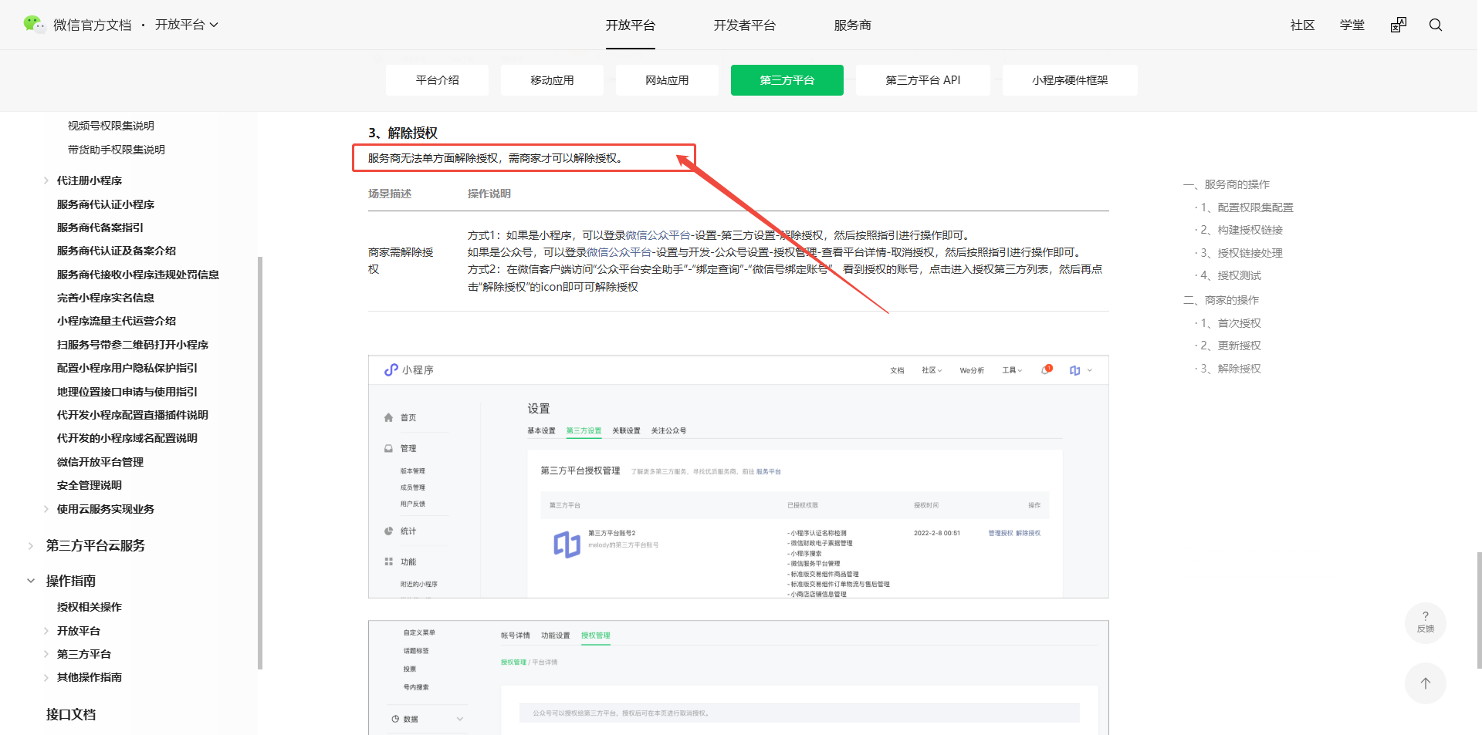Screen dimensions: 1482x735
Task: Expand the 使用云服务实现业务 item
Action: tap(46, 509)
